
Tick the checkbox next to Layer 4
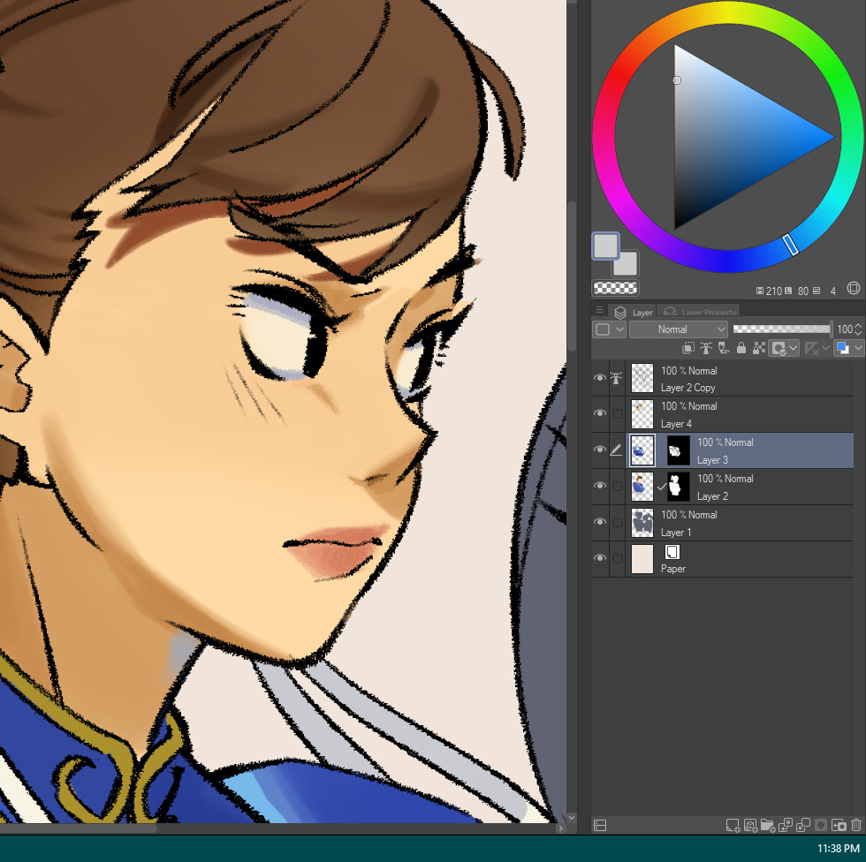coord(618,413)
